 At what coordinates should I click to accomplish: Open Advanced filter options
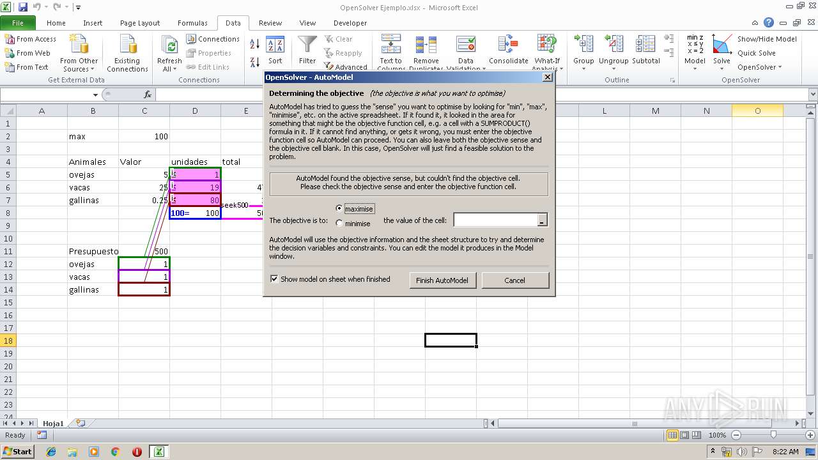345,67
